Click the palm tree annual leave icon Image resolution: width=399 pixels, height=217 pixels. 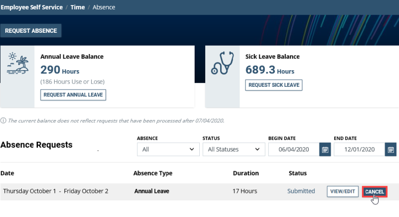click(x=17, y=64)
